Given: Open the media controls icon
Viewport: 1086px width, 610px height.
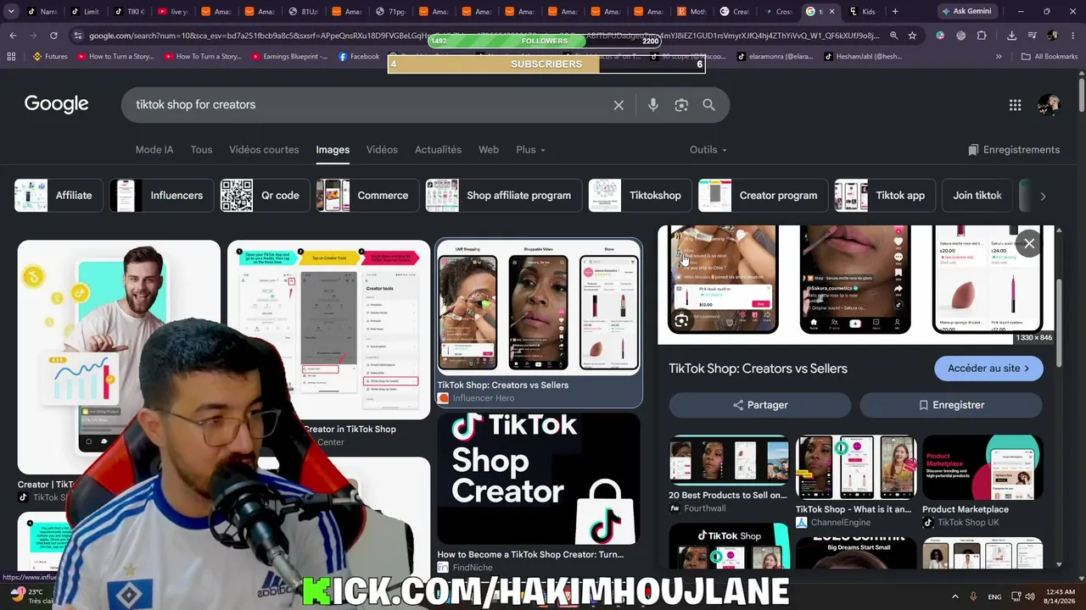Looking at the screenshot, I should 1032,36.
